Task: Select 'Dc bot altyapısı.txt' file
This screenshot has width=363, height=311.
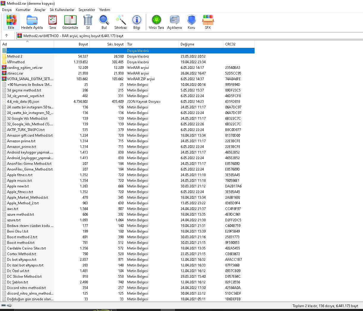Action: [22, 259]
